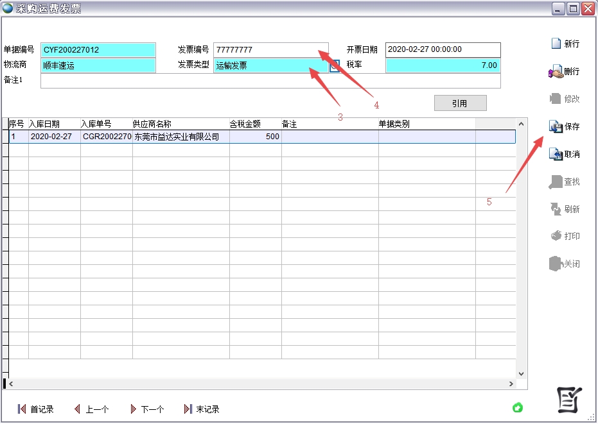Click the green icon in status bar

pos(518,407)
